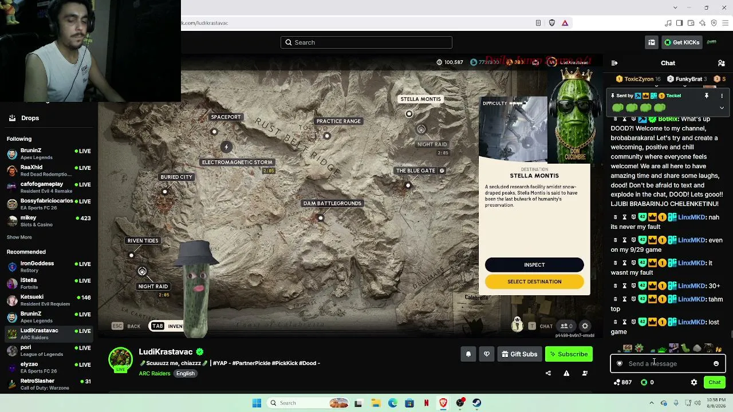Open Brave VPN shield icon
The width and height of the screenshot is (733, 412).
pyautogui.click(x=714, y=23)
